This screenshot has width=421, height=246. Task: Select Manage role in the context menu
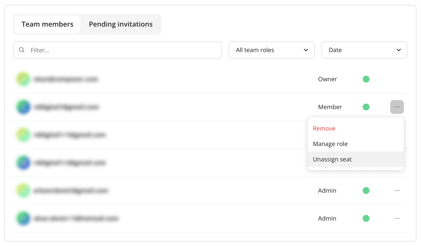pos(330,144)
